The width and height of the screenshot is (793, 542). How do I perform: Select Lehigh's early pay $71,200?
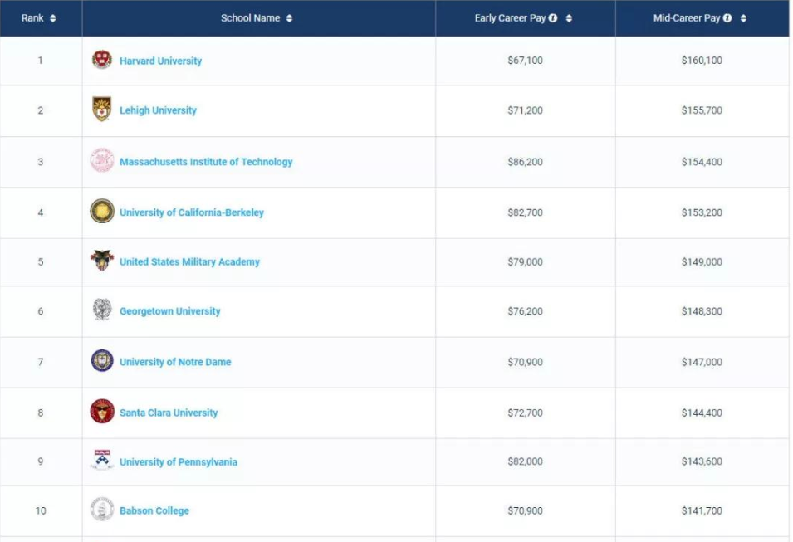tap(525, 110)
